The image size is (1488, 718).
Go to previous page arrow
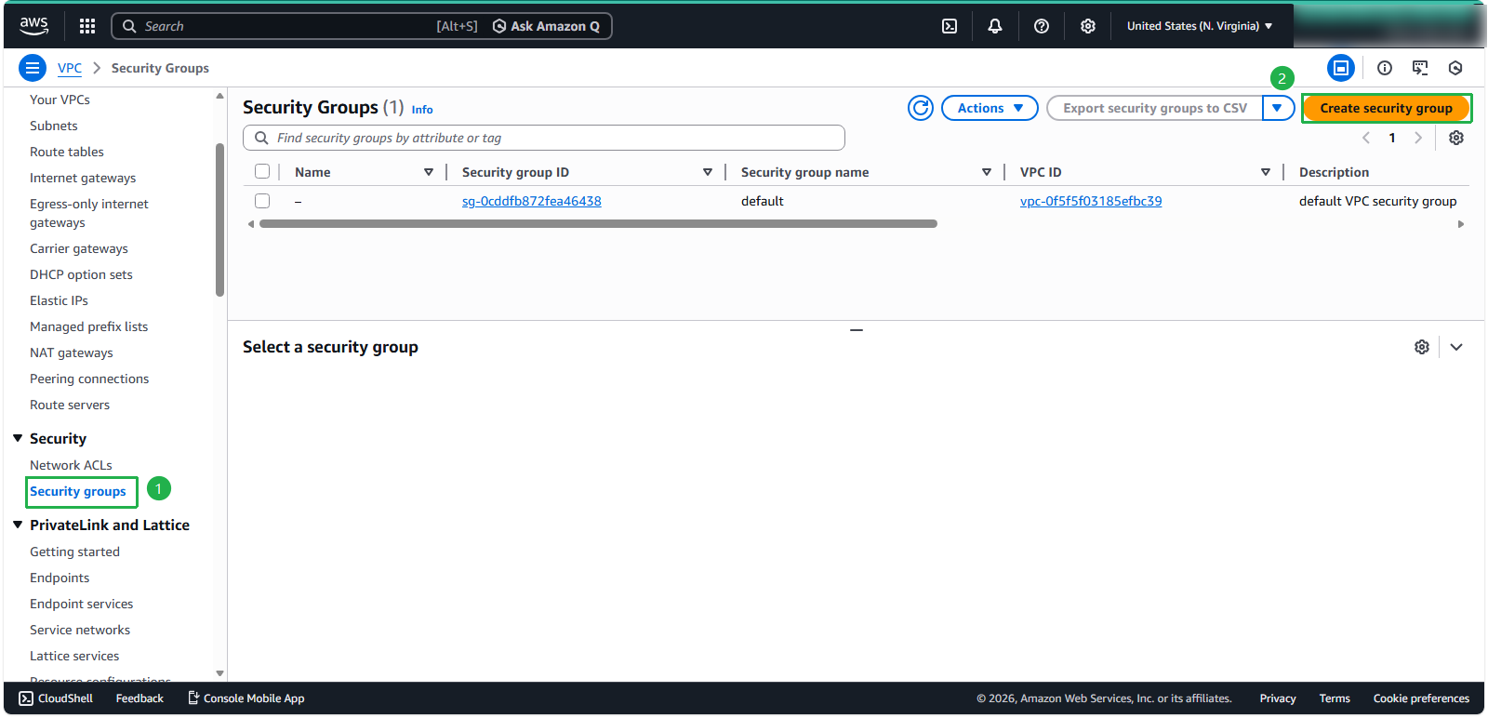coord(1366,138)
